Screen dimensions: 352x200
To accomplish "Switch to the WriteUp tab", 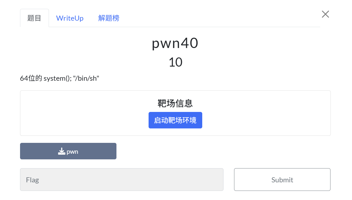I will (x=70, y=18).
